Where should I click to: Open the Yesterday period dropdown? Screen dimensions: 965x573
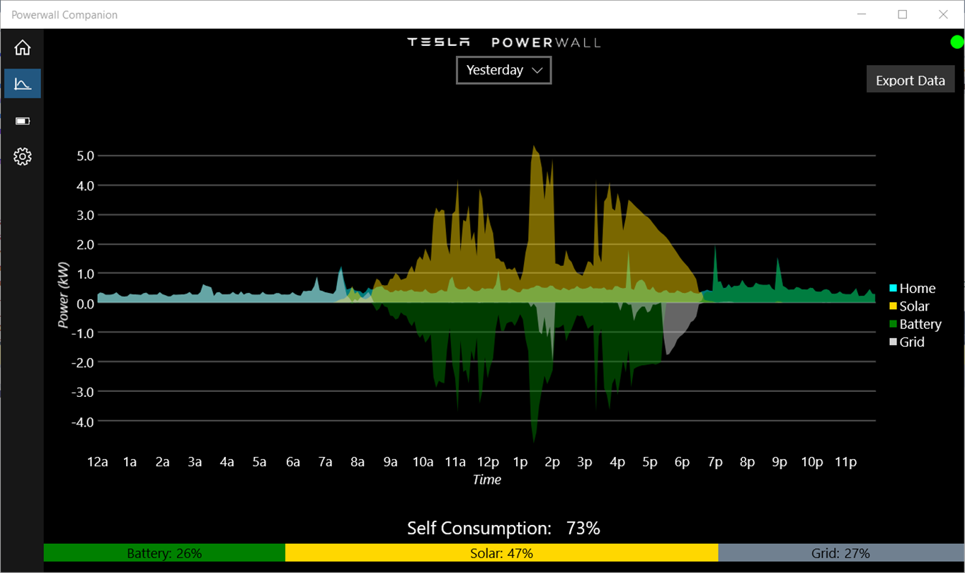(503, 70)
